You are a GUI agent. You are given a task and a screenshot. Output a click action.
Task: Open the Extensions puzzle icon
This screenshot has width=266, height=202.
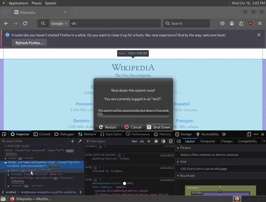(241, 23)
